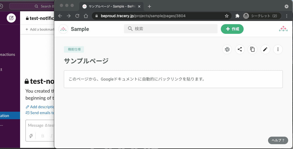Click the 機能仕様 tag label
The width and height of the screenshot is (293, 149).
point(74,49)
